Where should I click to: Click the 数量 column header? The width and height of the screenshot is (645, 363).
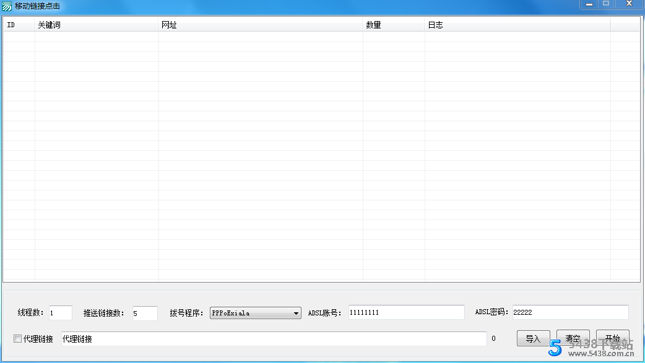point(392,25)
